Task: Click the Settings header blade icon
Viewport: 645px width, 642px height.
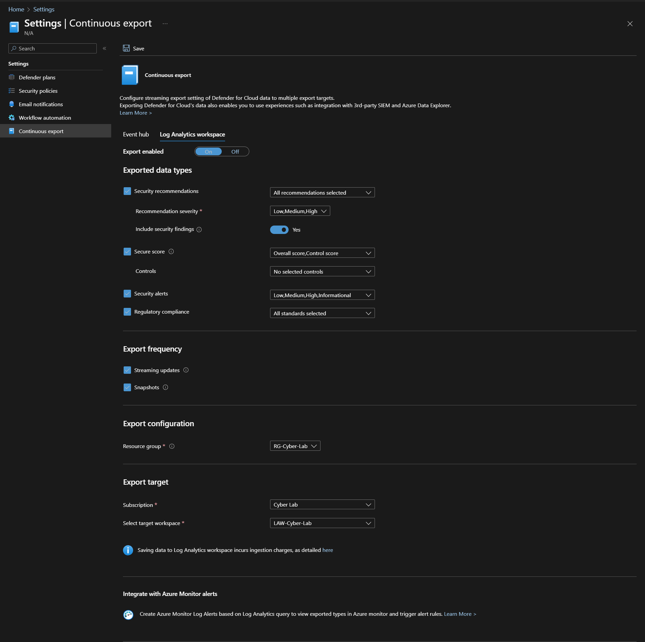Action: [x=14, y=27]
